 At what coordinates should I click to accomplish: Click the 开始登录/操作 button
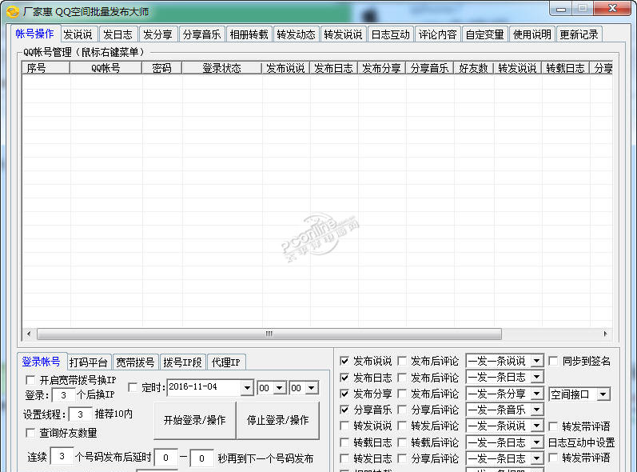click(194, 420)
